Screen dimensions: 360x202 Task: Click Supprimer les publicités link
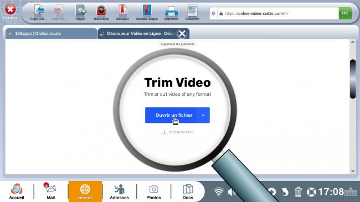pyautogui.click(x=177, y=44)
